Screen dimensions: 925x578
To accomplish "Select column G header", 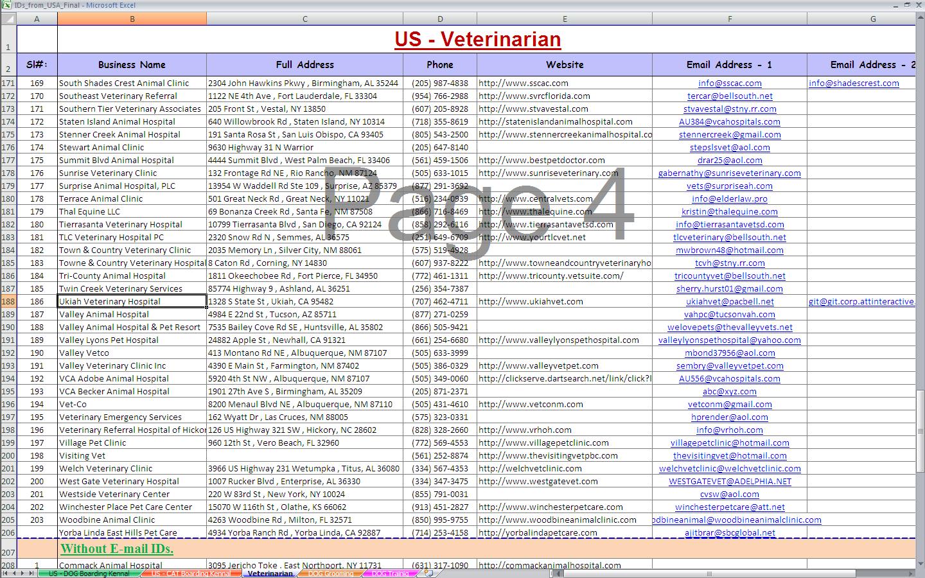I will click(x=861, y=19).
